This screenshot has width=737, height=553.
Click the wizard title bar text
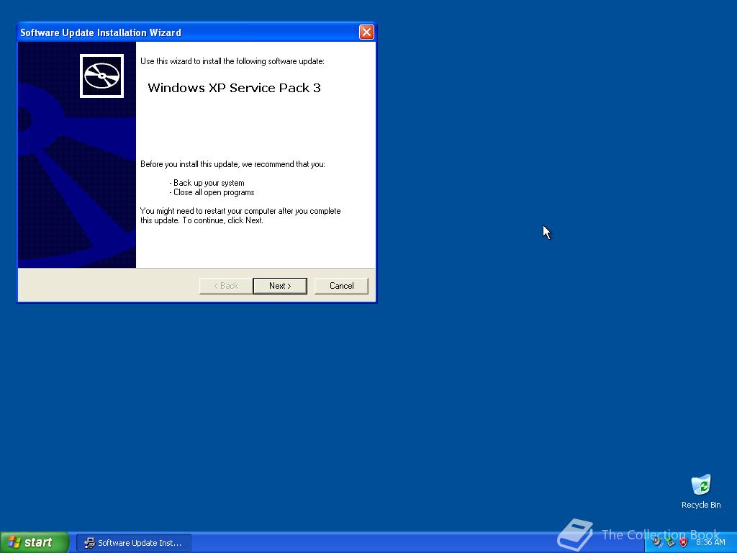[x=101, y=32]
